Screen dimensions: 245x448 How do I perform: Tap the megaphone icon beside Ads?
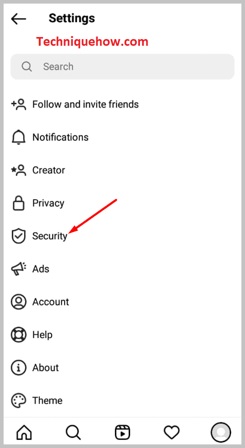click(18, 269)
